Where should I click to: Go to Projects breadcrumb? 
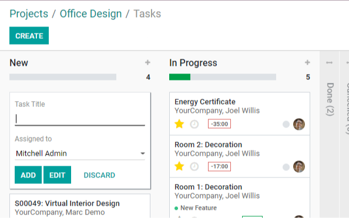[29, 14]
